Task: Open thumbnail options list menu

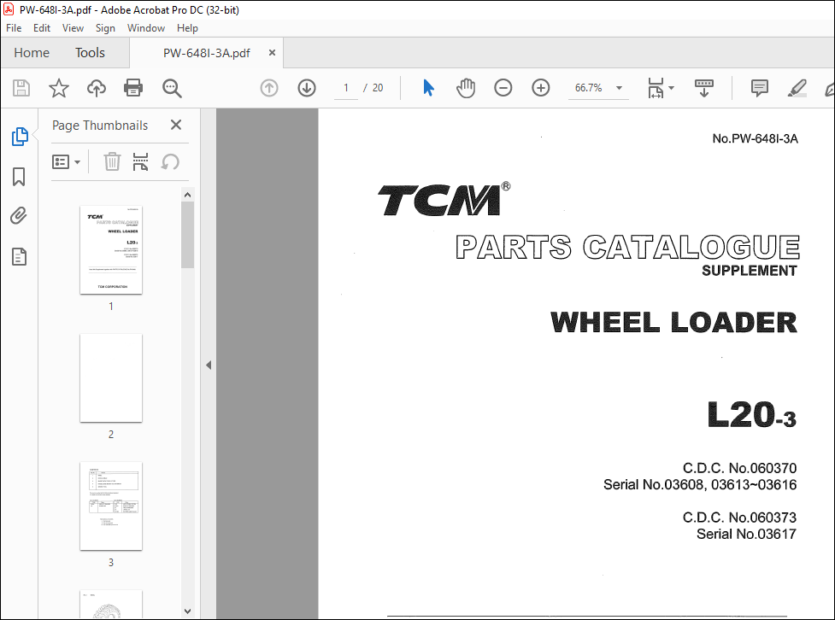Action: click(66, 161)
